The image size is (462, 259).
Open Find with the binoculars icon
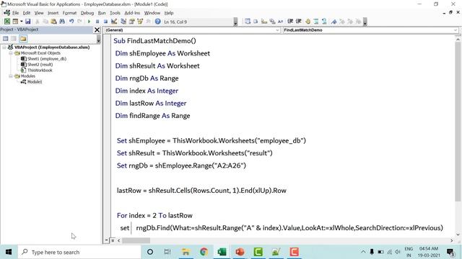[x=62, y=22]
